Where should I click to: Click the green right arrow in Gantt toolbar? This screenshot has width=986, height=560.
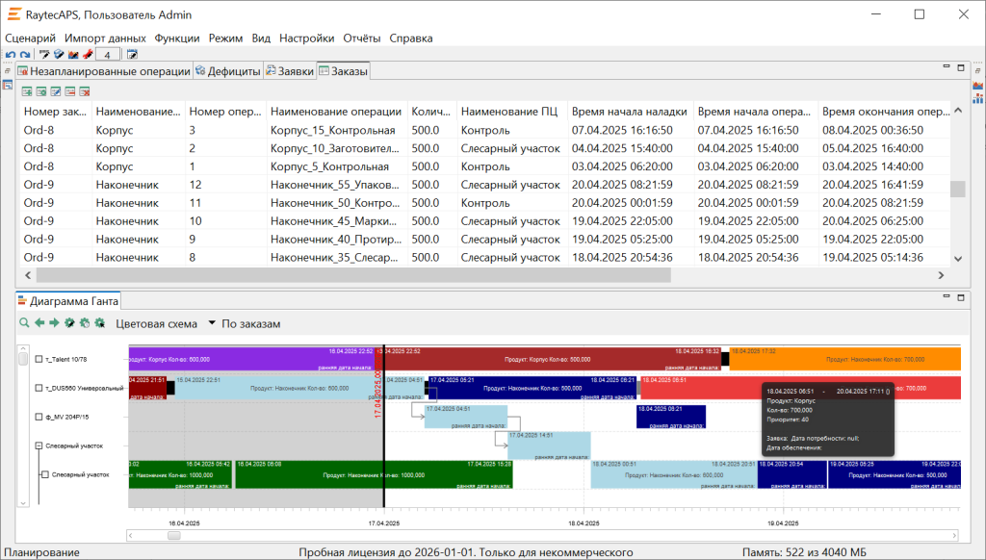(x=54, y=323)
